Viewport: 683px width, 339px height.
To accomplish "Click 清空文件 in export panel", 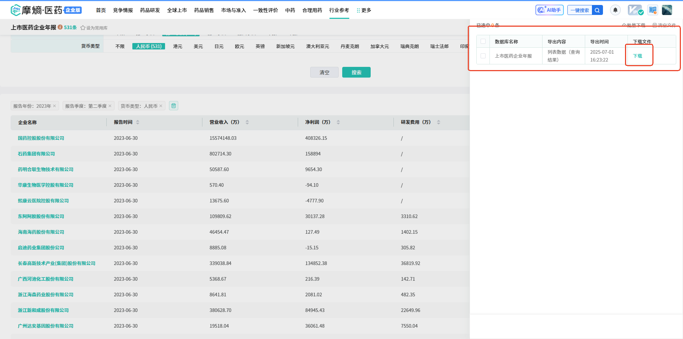I will (664, 25).
